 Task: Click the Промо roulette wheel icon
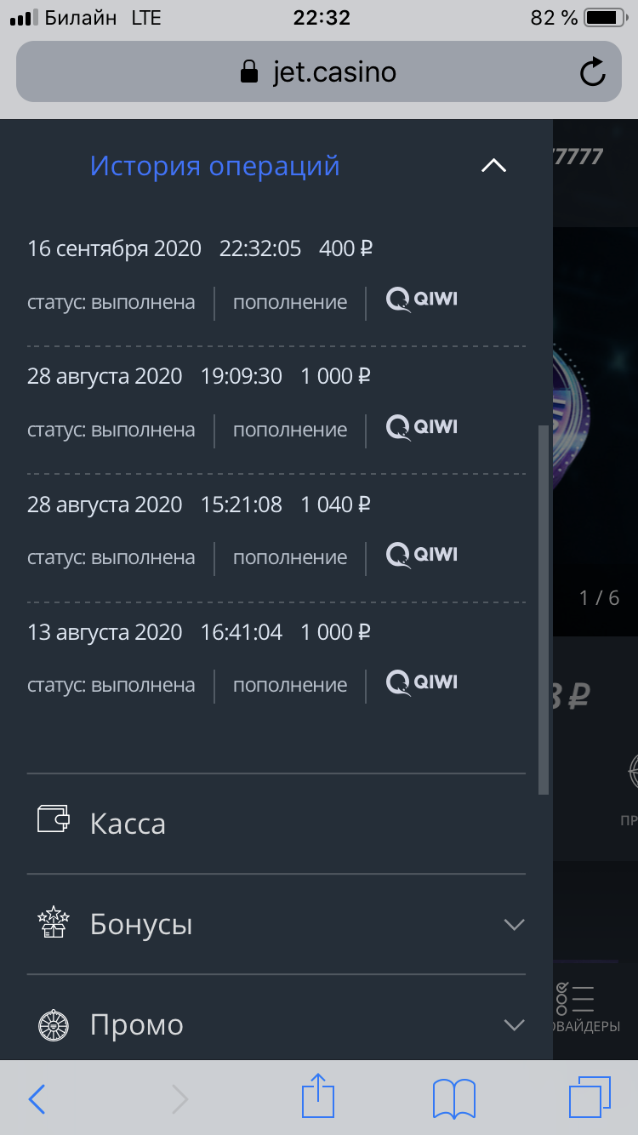click(54, 1024)
